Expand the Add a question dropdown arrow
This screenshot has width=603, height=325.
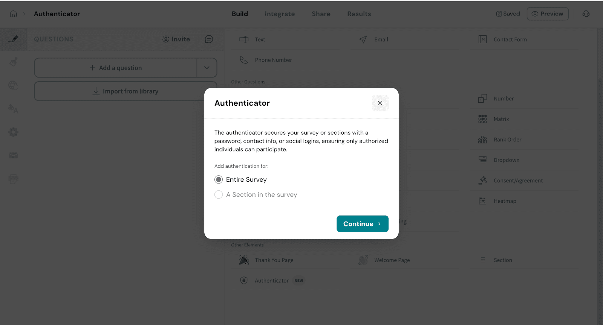click(x=207, y=68)
